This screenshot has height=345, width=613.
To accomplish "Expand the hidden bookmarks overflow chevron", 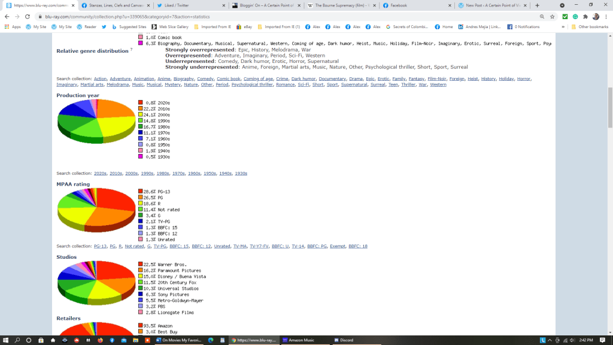I will click(563, 27).
